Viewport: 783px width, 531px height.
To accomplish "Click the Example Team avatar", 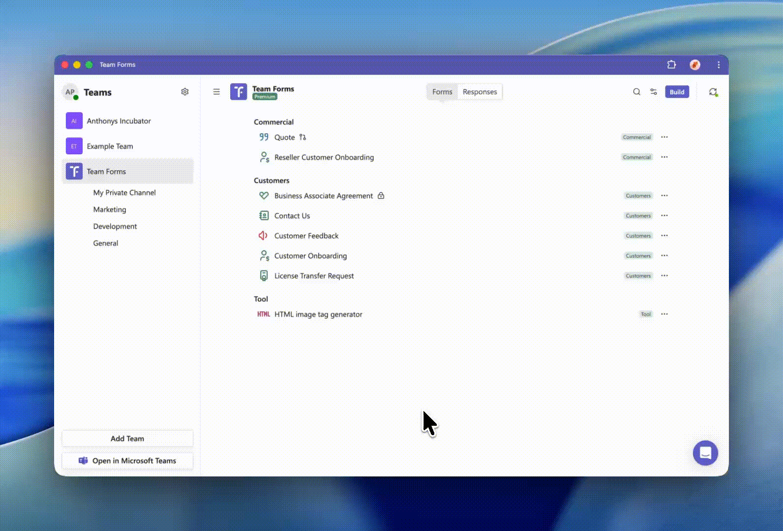I will (x=74, y=146).
